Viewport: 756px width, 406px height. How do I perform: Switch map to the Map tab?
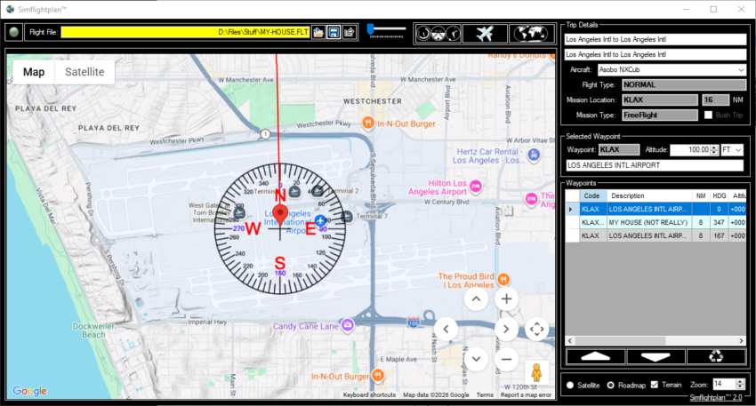click(x=34, y=72)
